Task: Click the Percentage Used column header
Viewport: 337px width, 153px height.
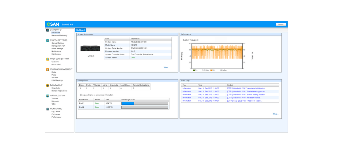Action: [x=145, y=100]
